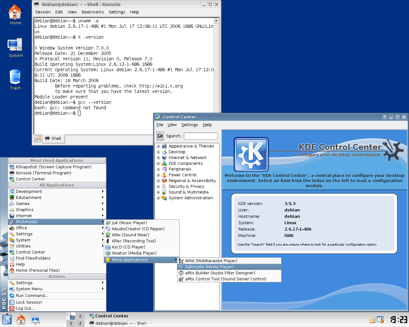The image size is (409, 327).
Task: Click the Security & Privacy tree icon
Action: (164, 186)
